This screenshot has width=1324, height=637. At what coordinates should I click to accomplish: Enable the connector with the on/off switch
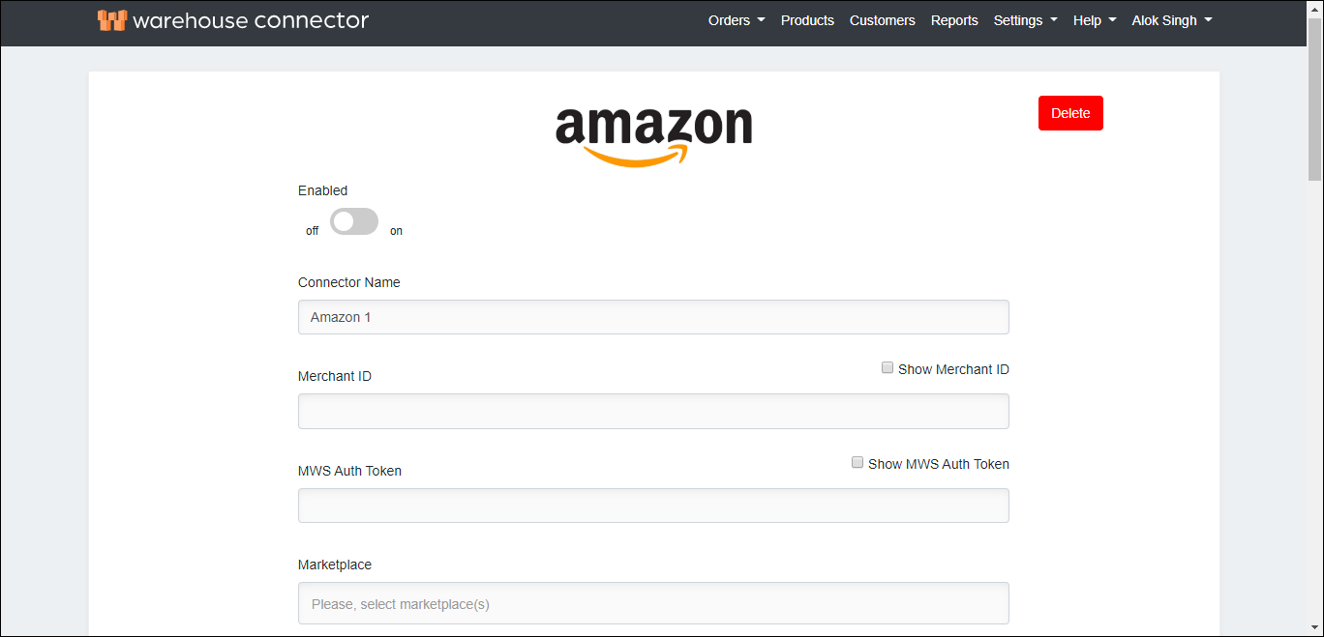click(x=354, y=221)
